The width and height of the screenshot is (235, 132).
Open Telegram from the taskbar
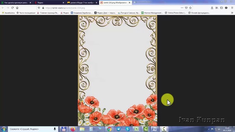(x=119, y=129)
